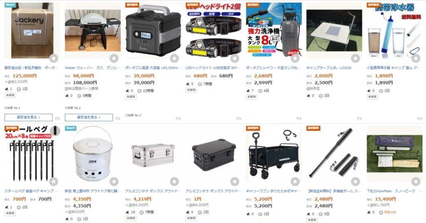Screen dimensions: 426x223
Task: Favorite the black carry wagon with star icon
Action: [x=295, y=181]
